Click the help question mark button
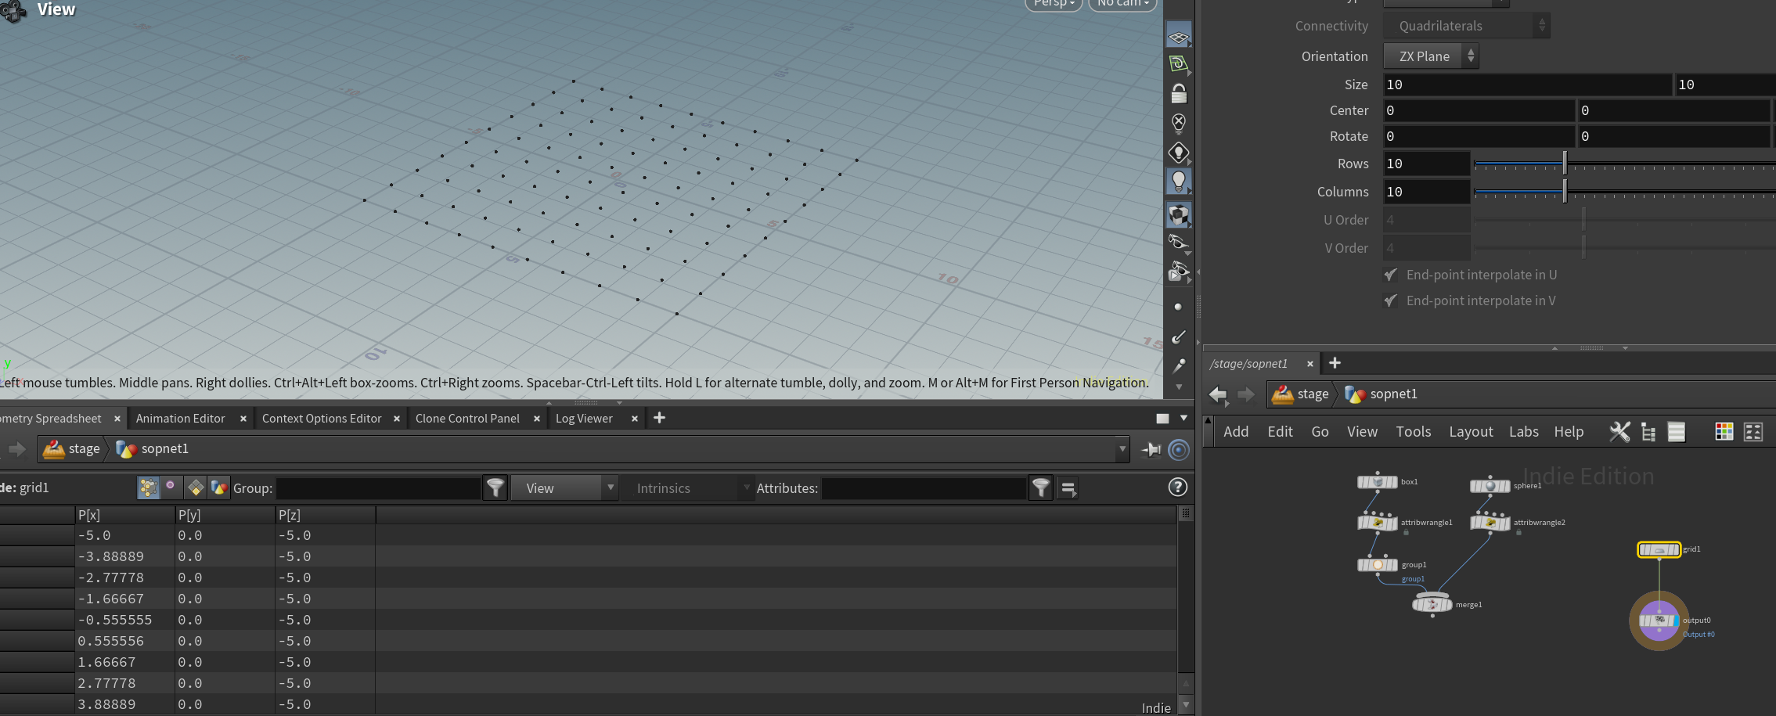The image size is (1776, 716). pyautogui.click(x=1177, y=487)
